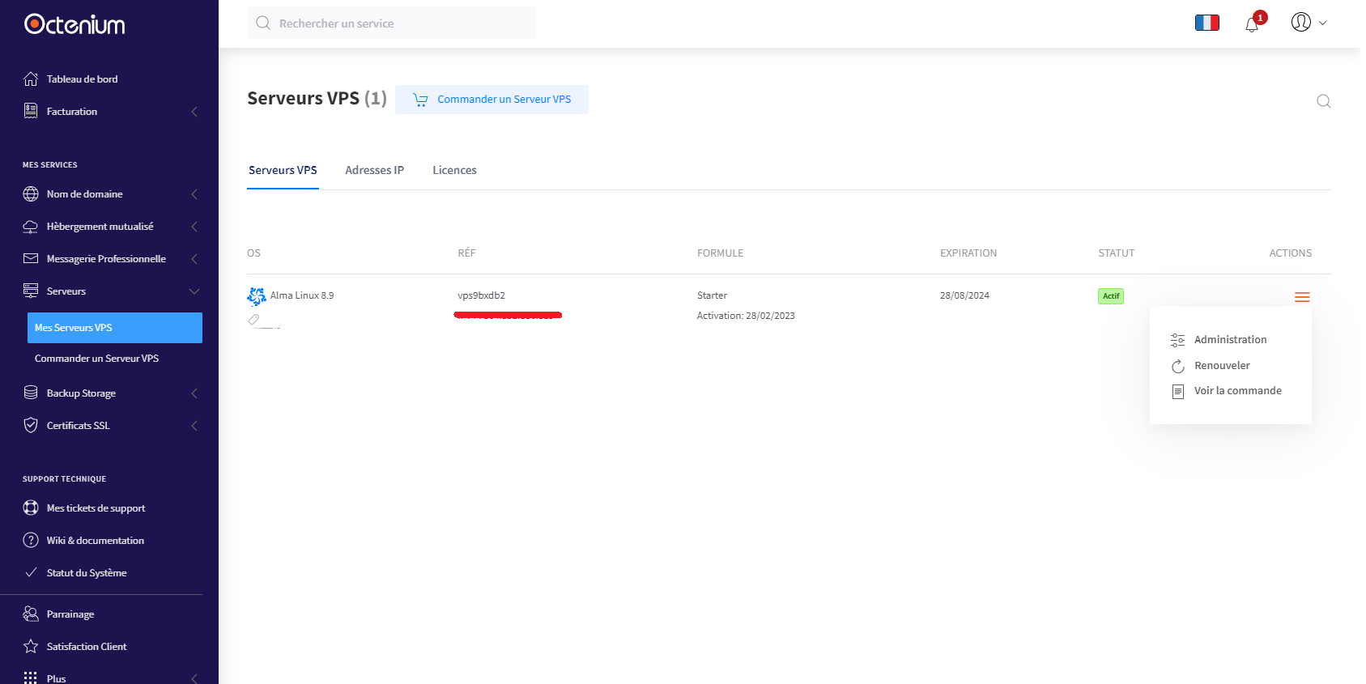Click the Wiki question mark icon
Screen dimensions: 1366x684
[x=31, y=540]
